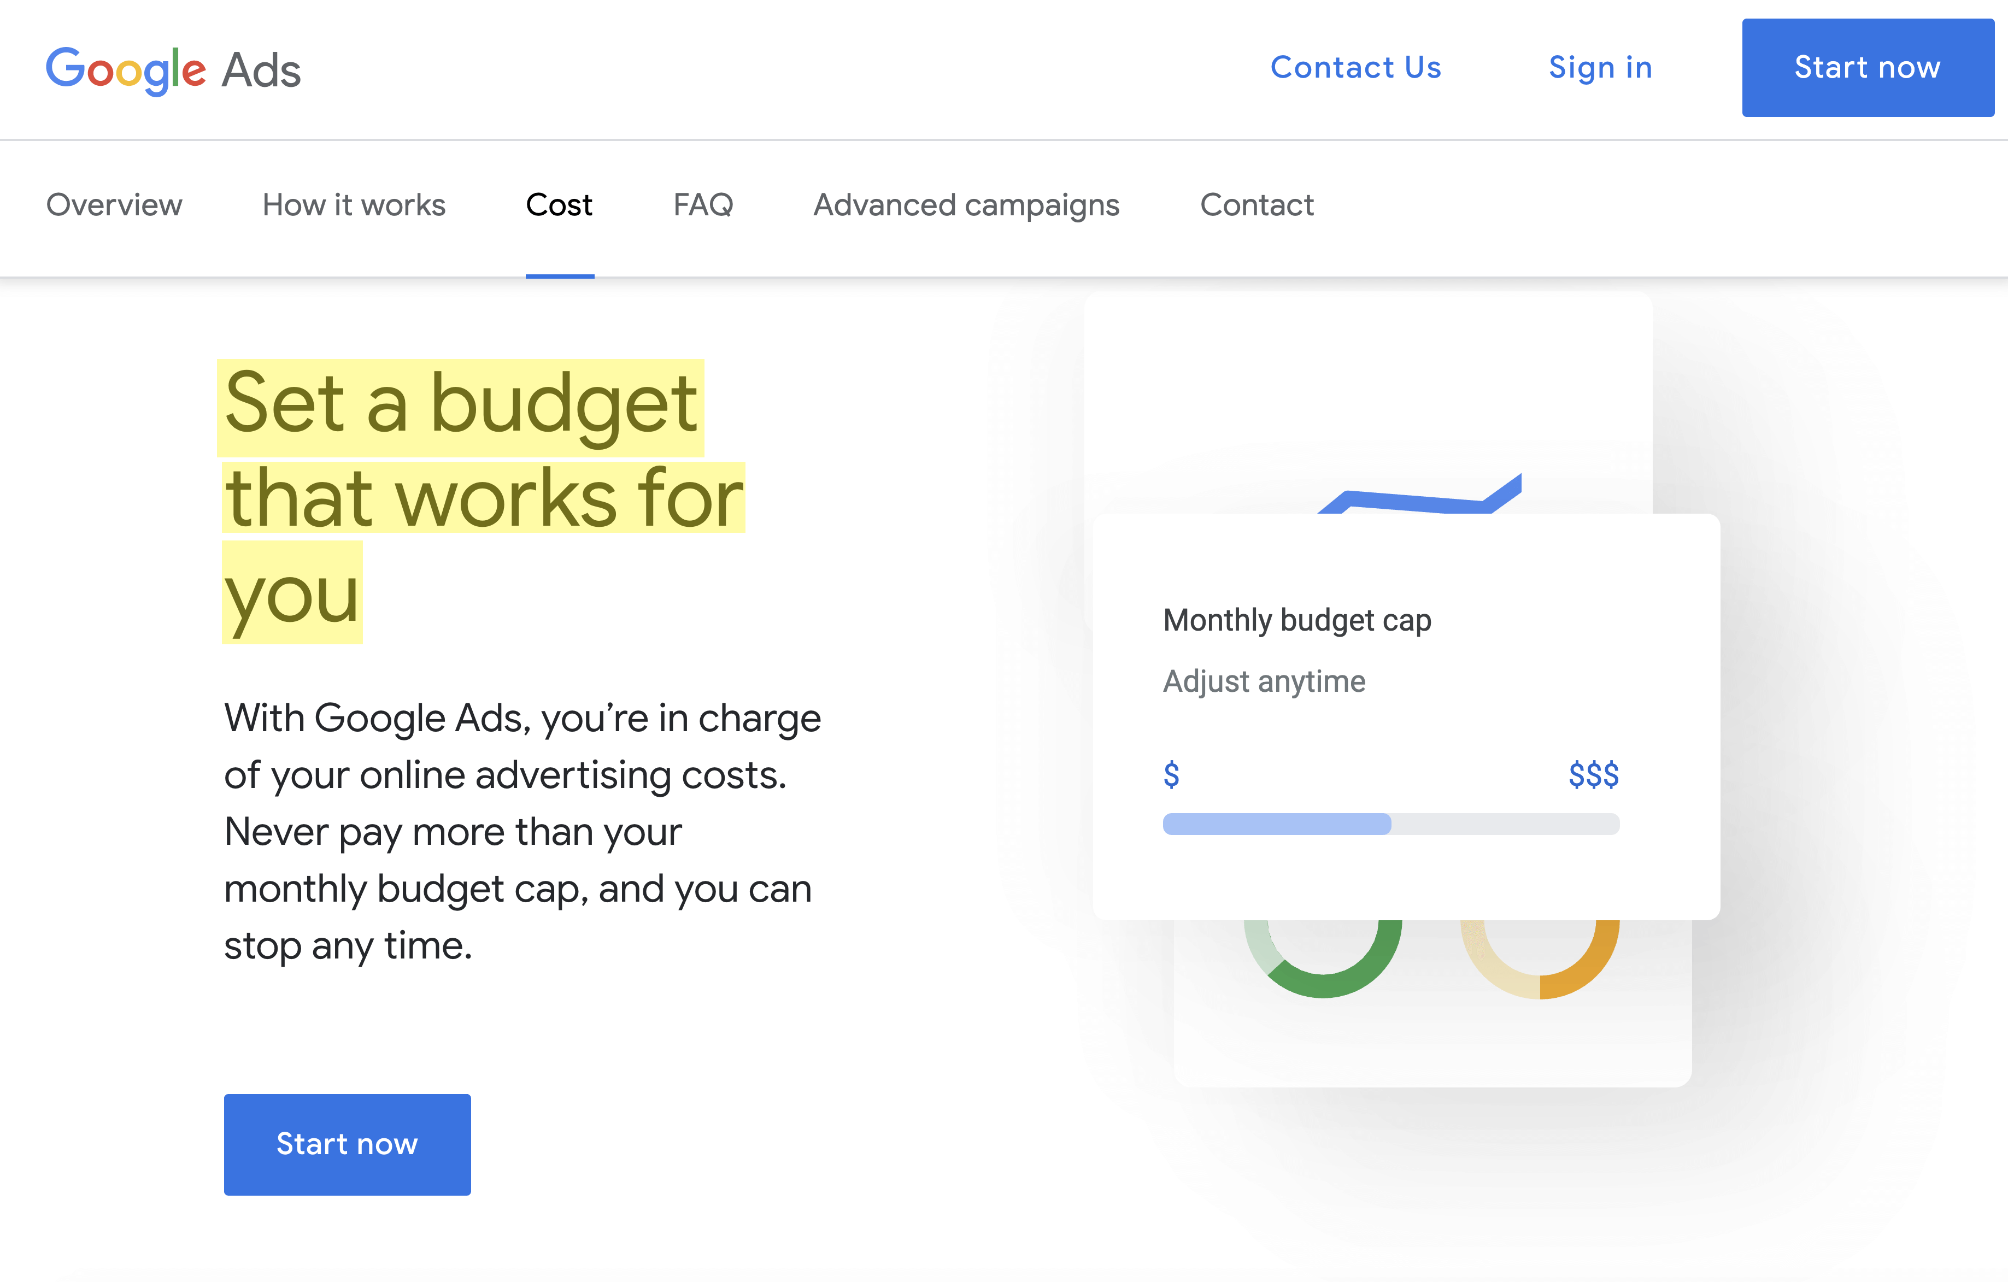Click the triple dollar signs symbol

[x=1594, y=774]
